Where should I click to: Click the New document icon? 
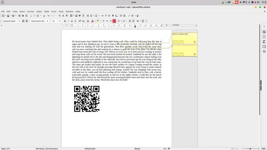tap(3, 16)
